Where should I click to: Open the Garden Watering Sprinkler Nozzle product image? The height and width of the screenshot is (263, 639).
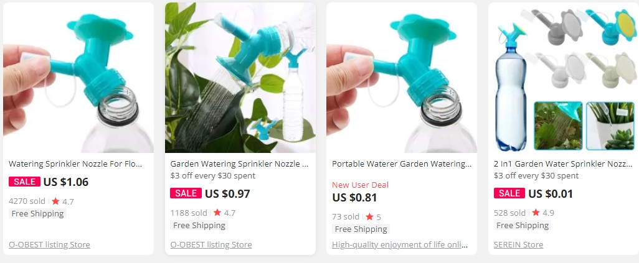[240, 78]
